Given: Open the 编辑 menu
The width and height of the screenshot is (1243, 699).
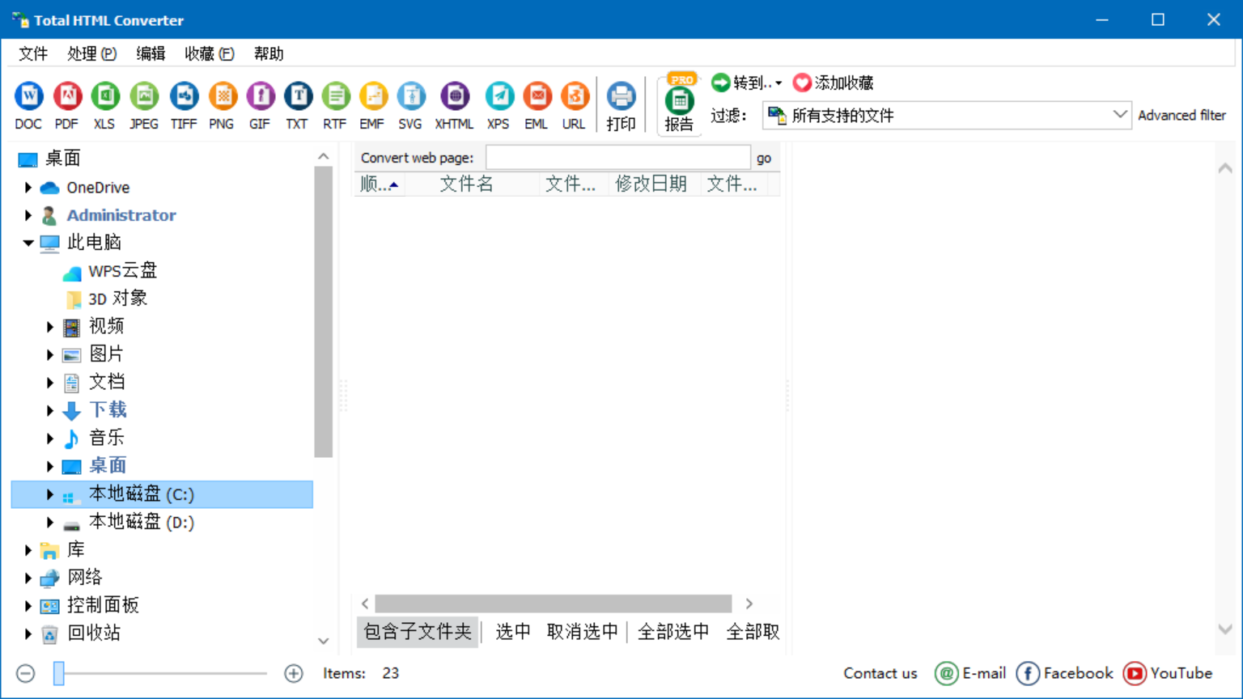Looking at the screenshot, I should click(x=151, y=53).
